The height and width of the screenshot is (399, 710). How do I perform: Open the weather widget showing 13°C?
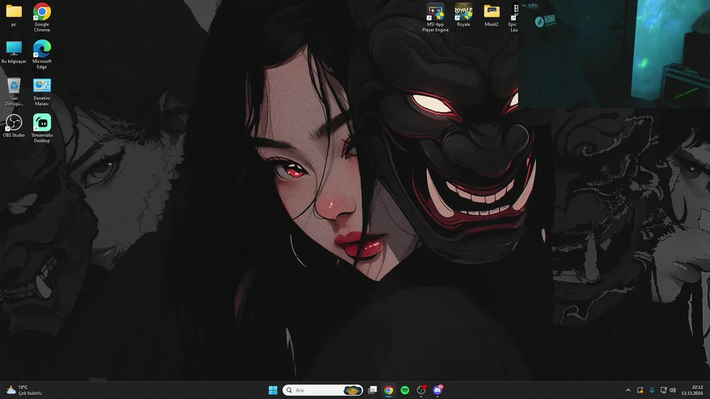pyautogui.click(x=24, y=390)
